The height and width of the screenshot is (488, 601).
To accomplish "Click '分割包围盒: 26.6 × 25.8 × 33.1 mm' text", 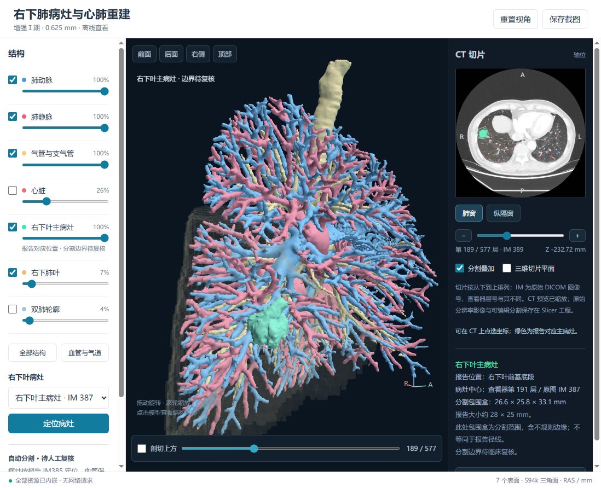I will (511, 402).
